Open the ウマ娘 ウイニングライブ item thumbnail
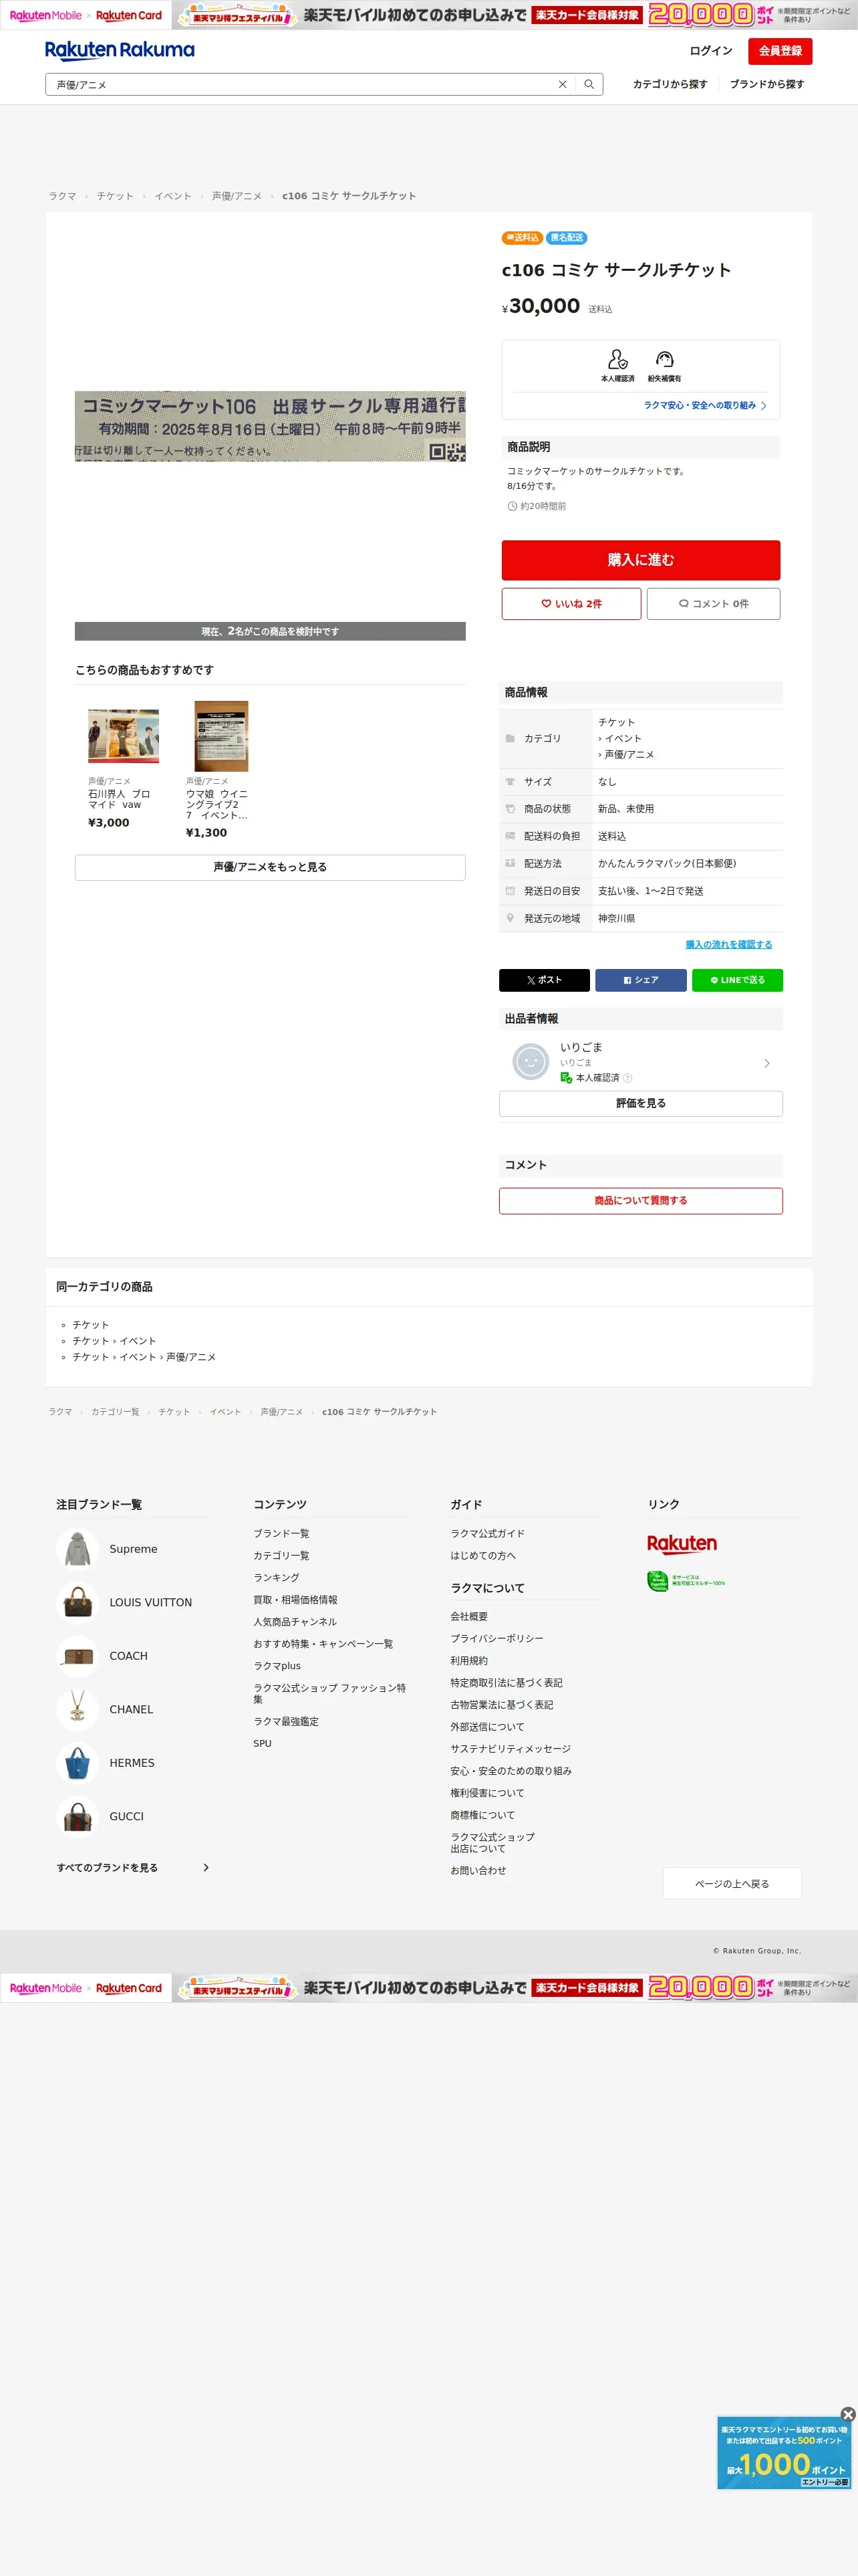 pos(222,736)
